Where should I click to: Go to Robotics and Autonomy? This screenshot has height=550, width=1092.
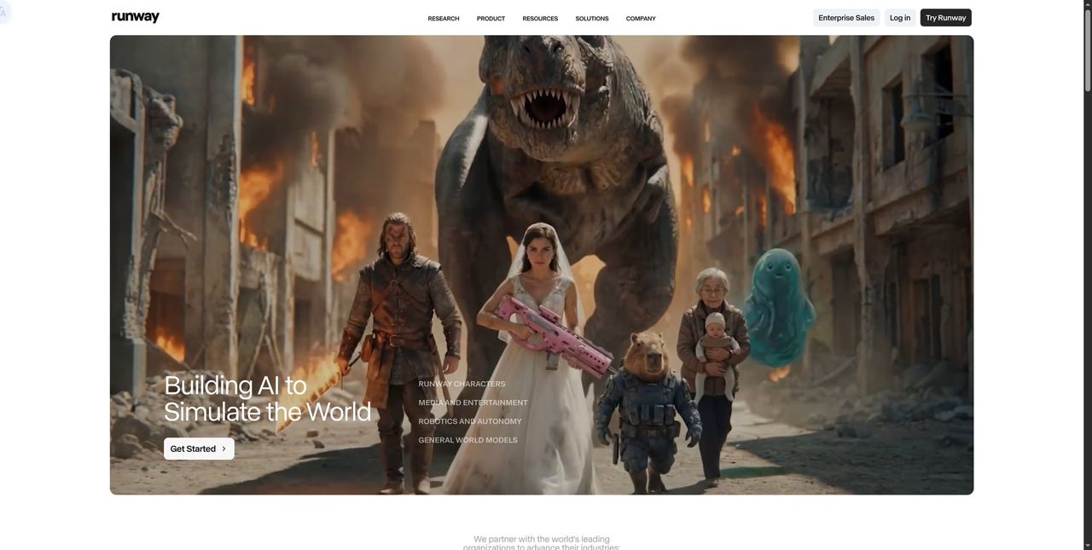pos(470,422)
